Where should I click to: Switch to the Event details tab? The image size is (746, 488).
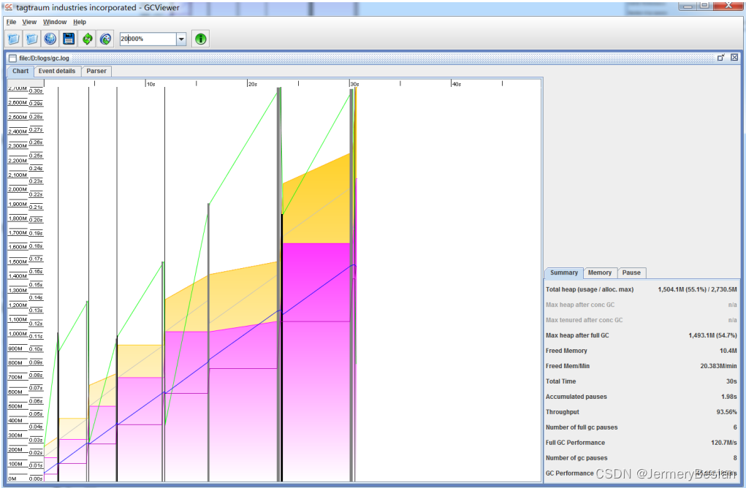click(x=57, y=71)
